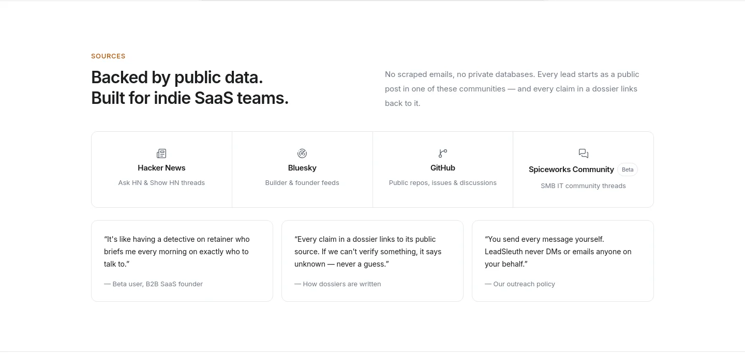745x355 pixels.
Task: Click the 'Our outreach policy' attribution
Action: 520,284
